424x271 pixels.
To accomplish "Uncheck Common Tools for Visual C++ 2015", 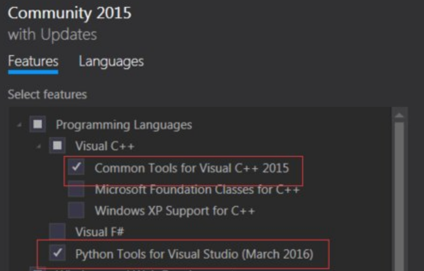I will (77, 168).
